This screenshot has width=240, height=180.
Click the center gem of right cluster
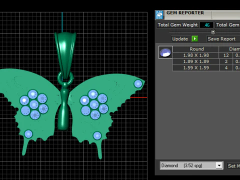[94, 104]
